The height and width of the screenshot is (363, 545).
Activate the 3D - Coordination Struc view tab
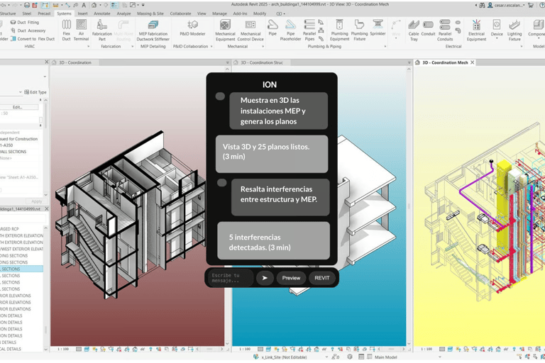262,62
